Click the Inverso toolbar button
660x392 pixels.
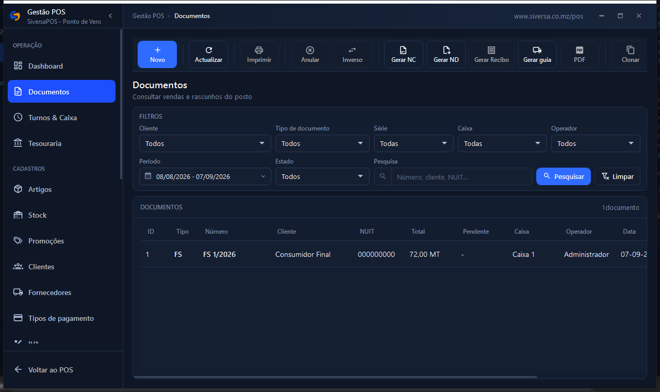(x=353, y=55)
